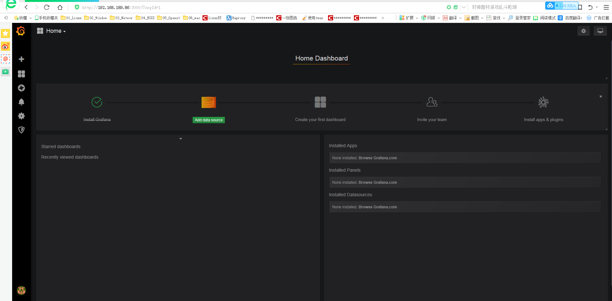Click the 224 KB/s download speed widget
This screenshot has height=301, width=612.
tap(562, 5)
